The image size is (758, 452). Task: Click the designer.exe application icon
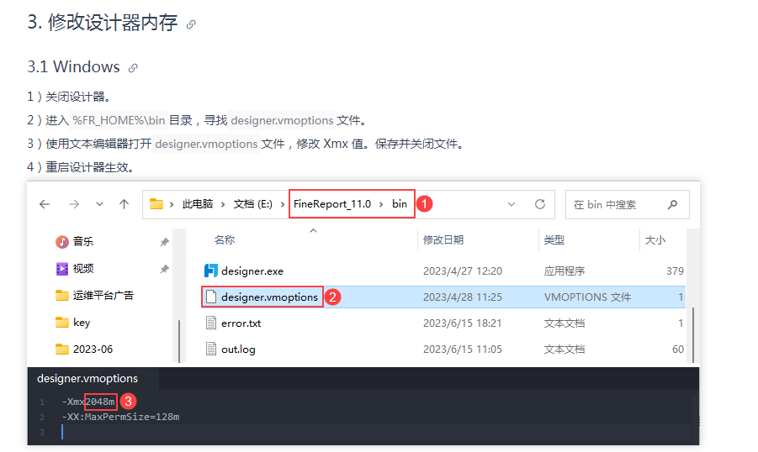coord(211,271)
